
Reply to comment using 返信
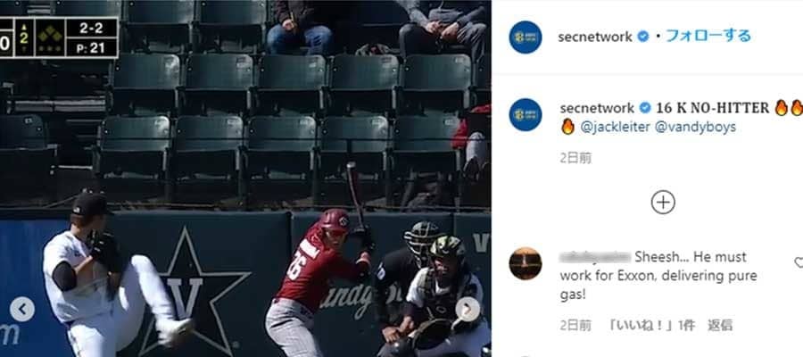point(720,325)
